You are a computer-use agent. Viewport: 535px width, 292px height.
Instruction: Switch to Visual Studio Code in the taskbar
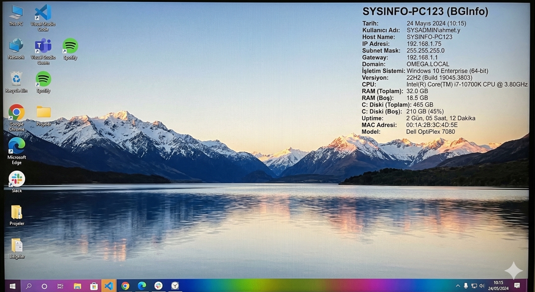click(x=109, y=286)
